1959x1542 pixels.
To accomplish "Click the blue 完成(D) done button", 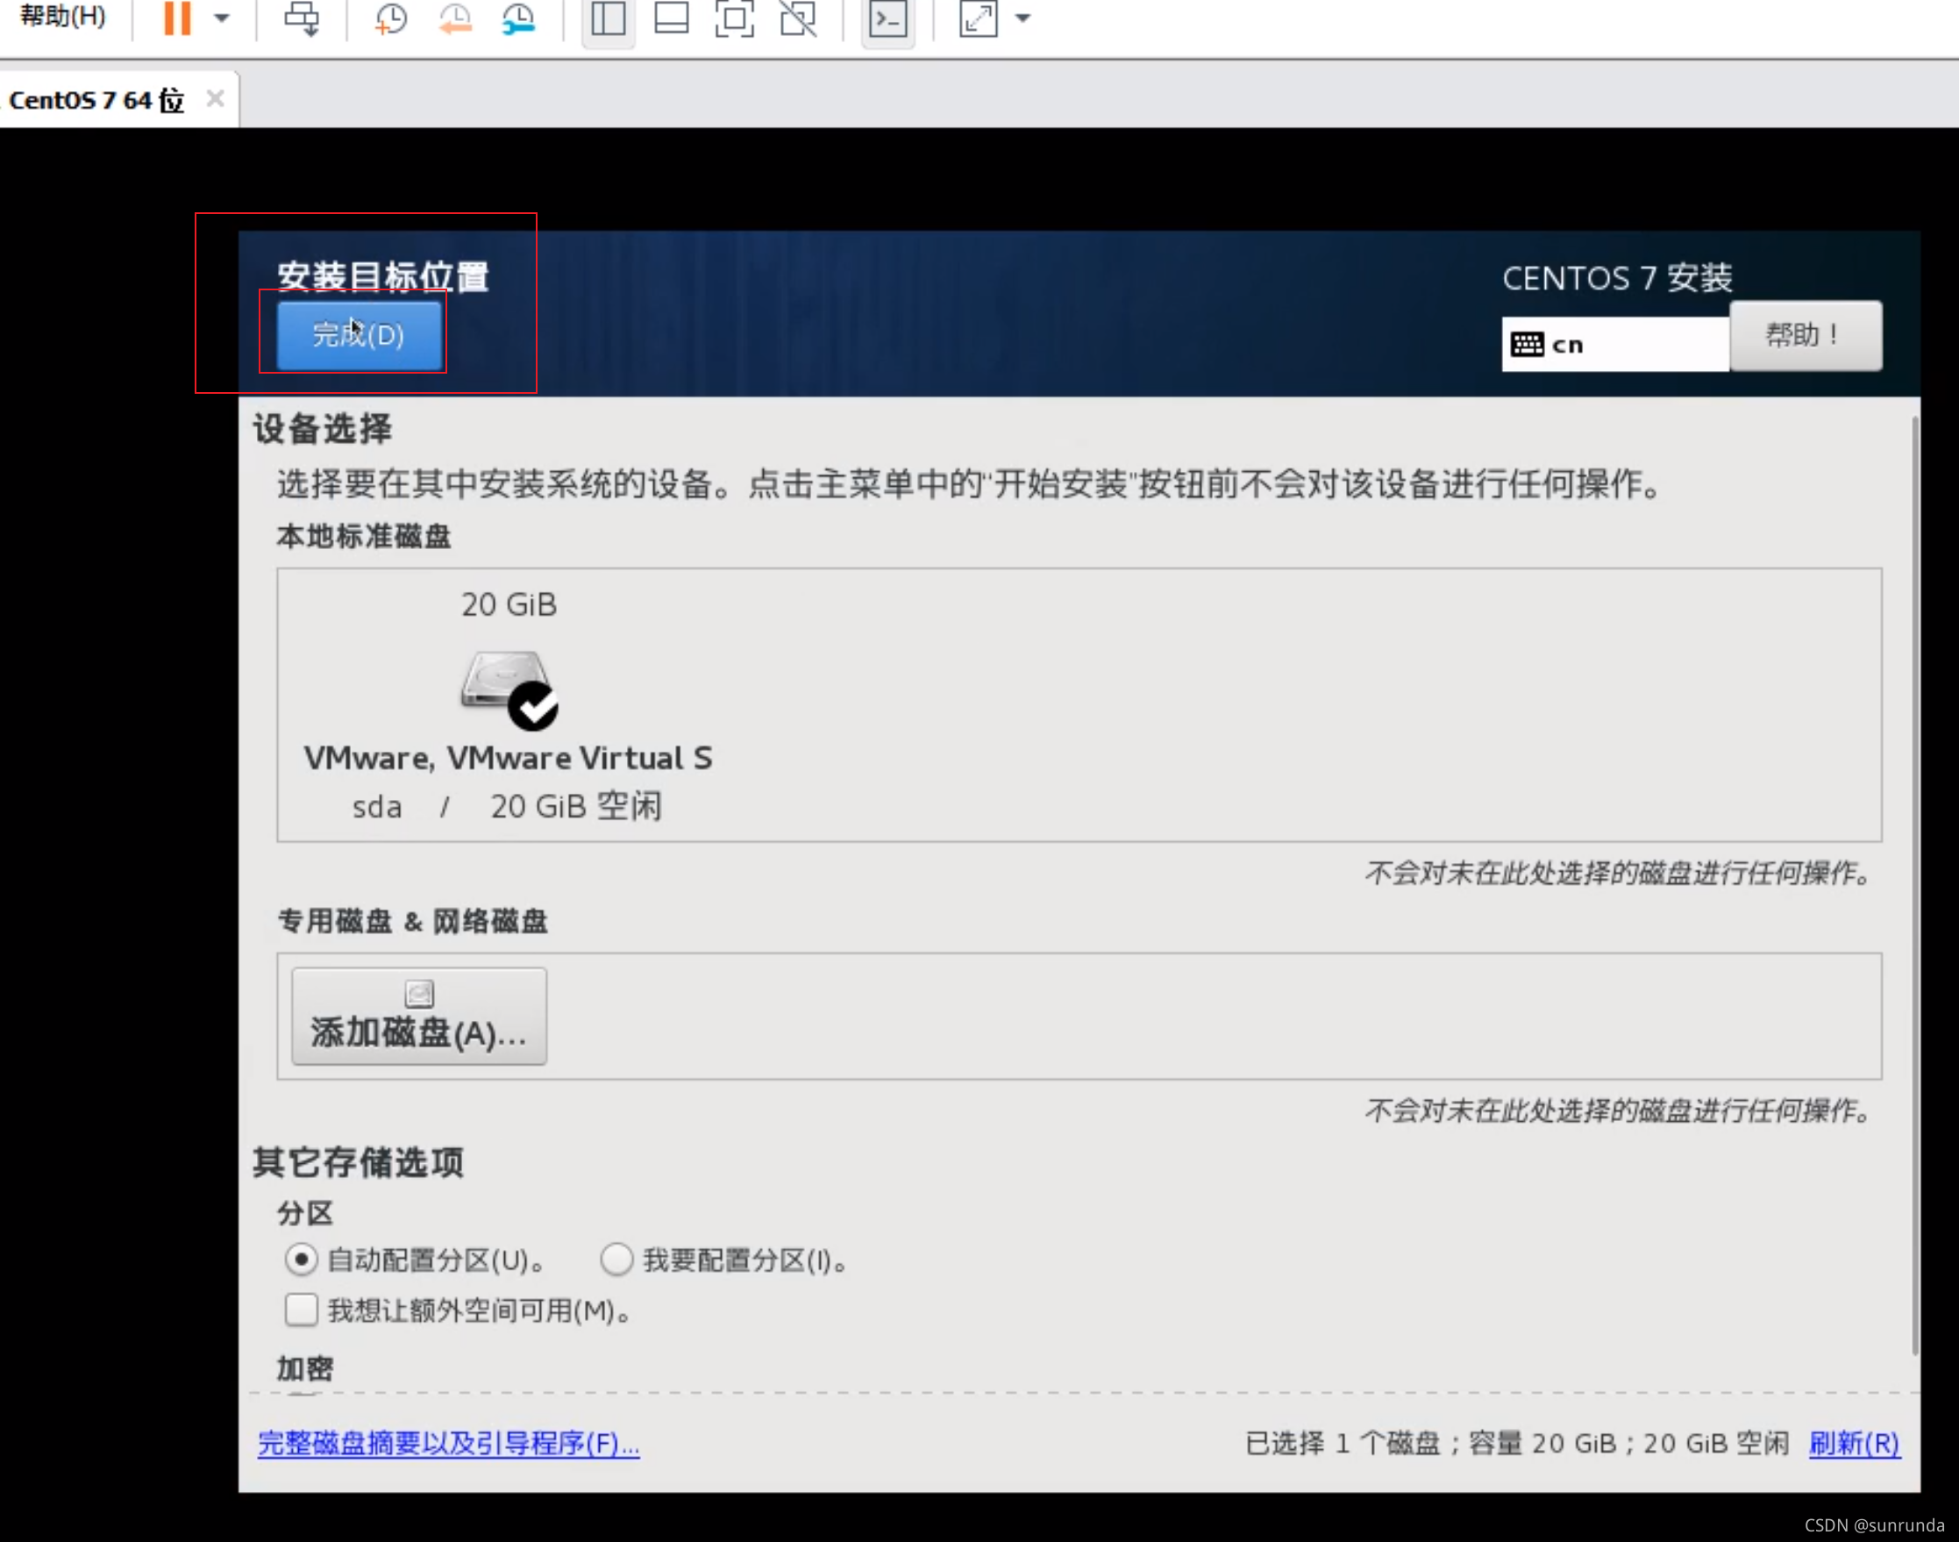I will (359, 335).
